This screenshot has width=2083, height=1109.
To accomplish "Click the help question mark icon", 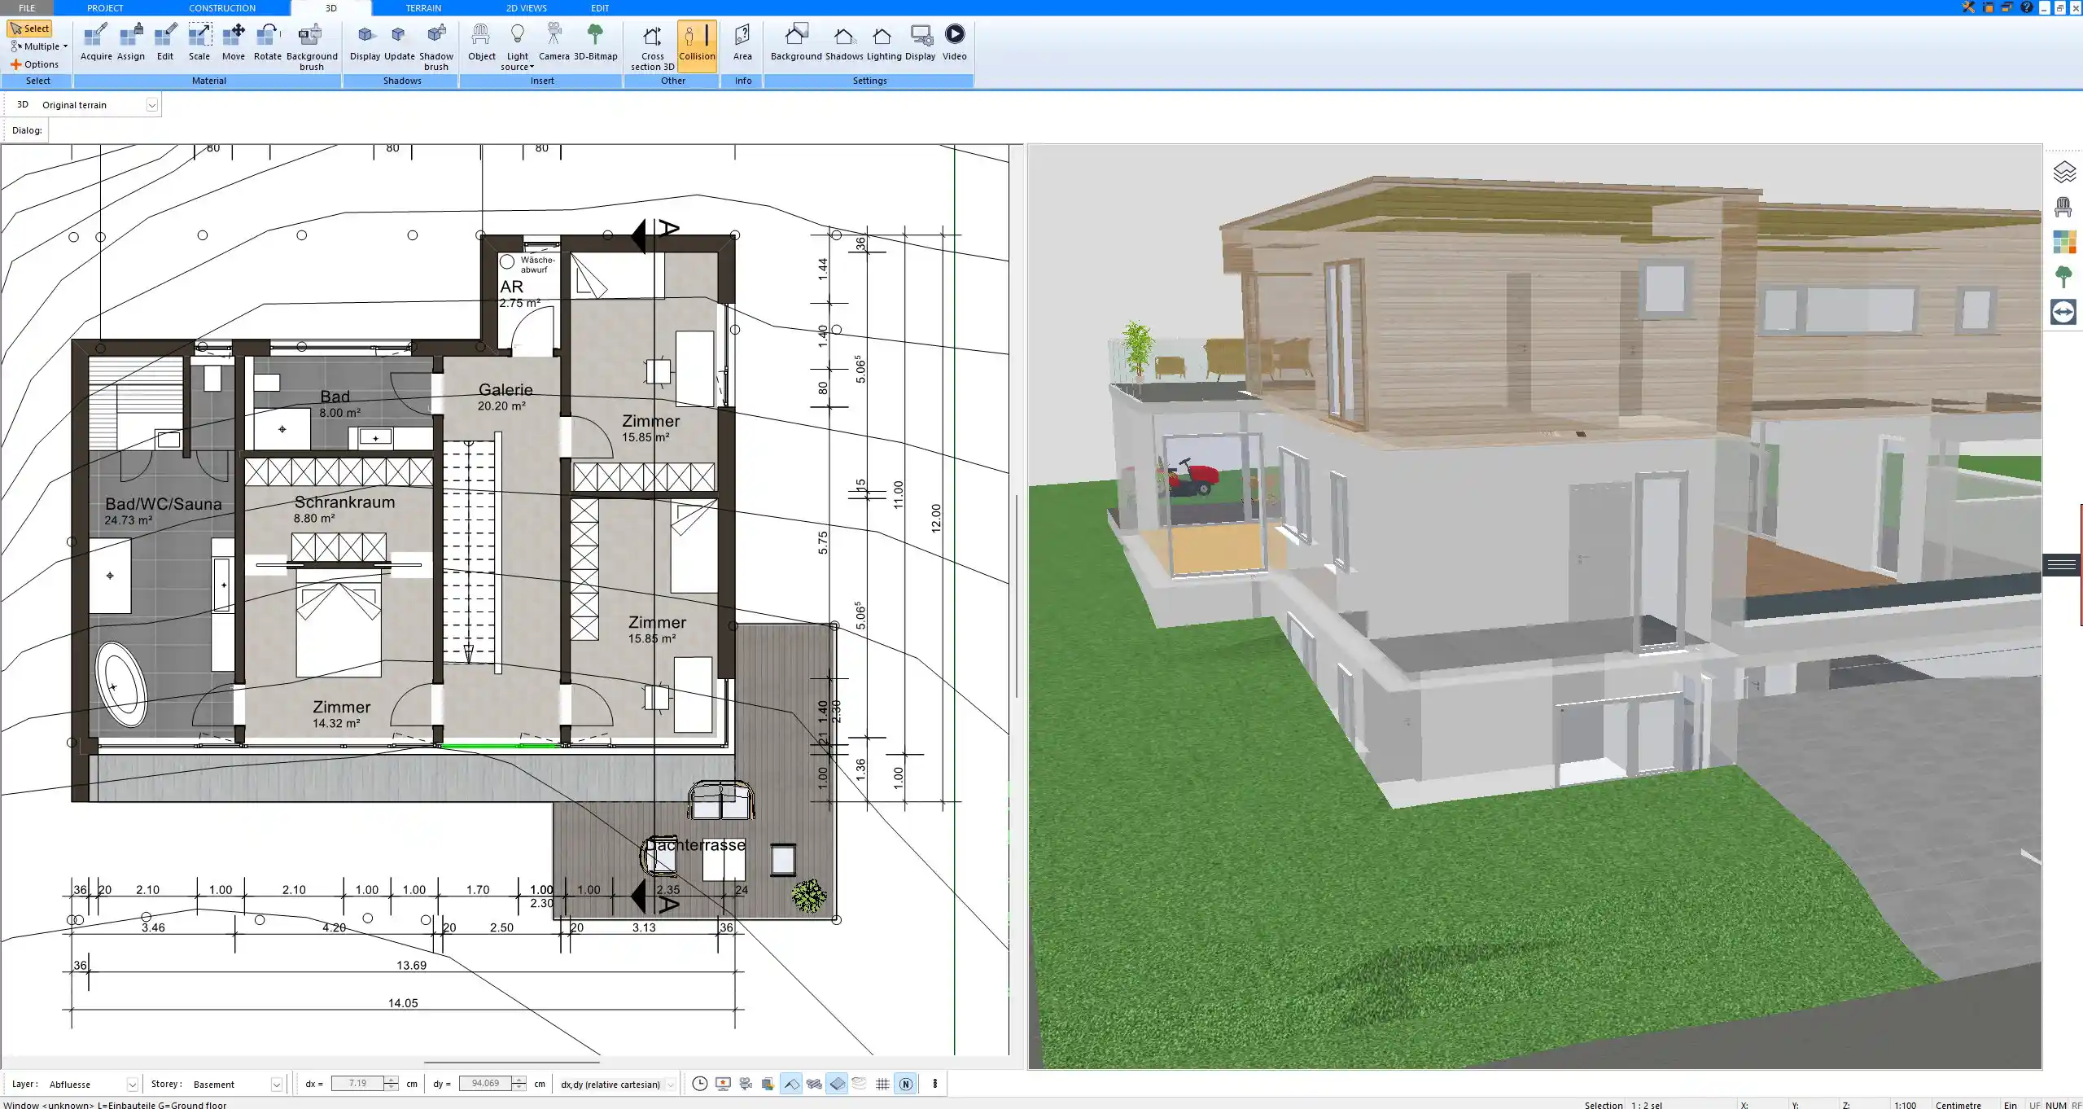I will click(2027, 7).
